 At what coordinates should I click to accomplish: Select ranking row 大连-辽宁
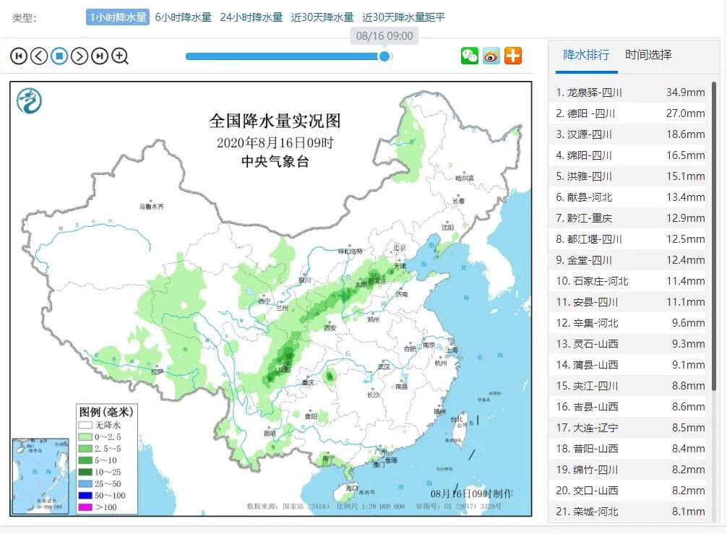pyautogui.click(x=630, y=428)
